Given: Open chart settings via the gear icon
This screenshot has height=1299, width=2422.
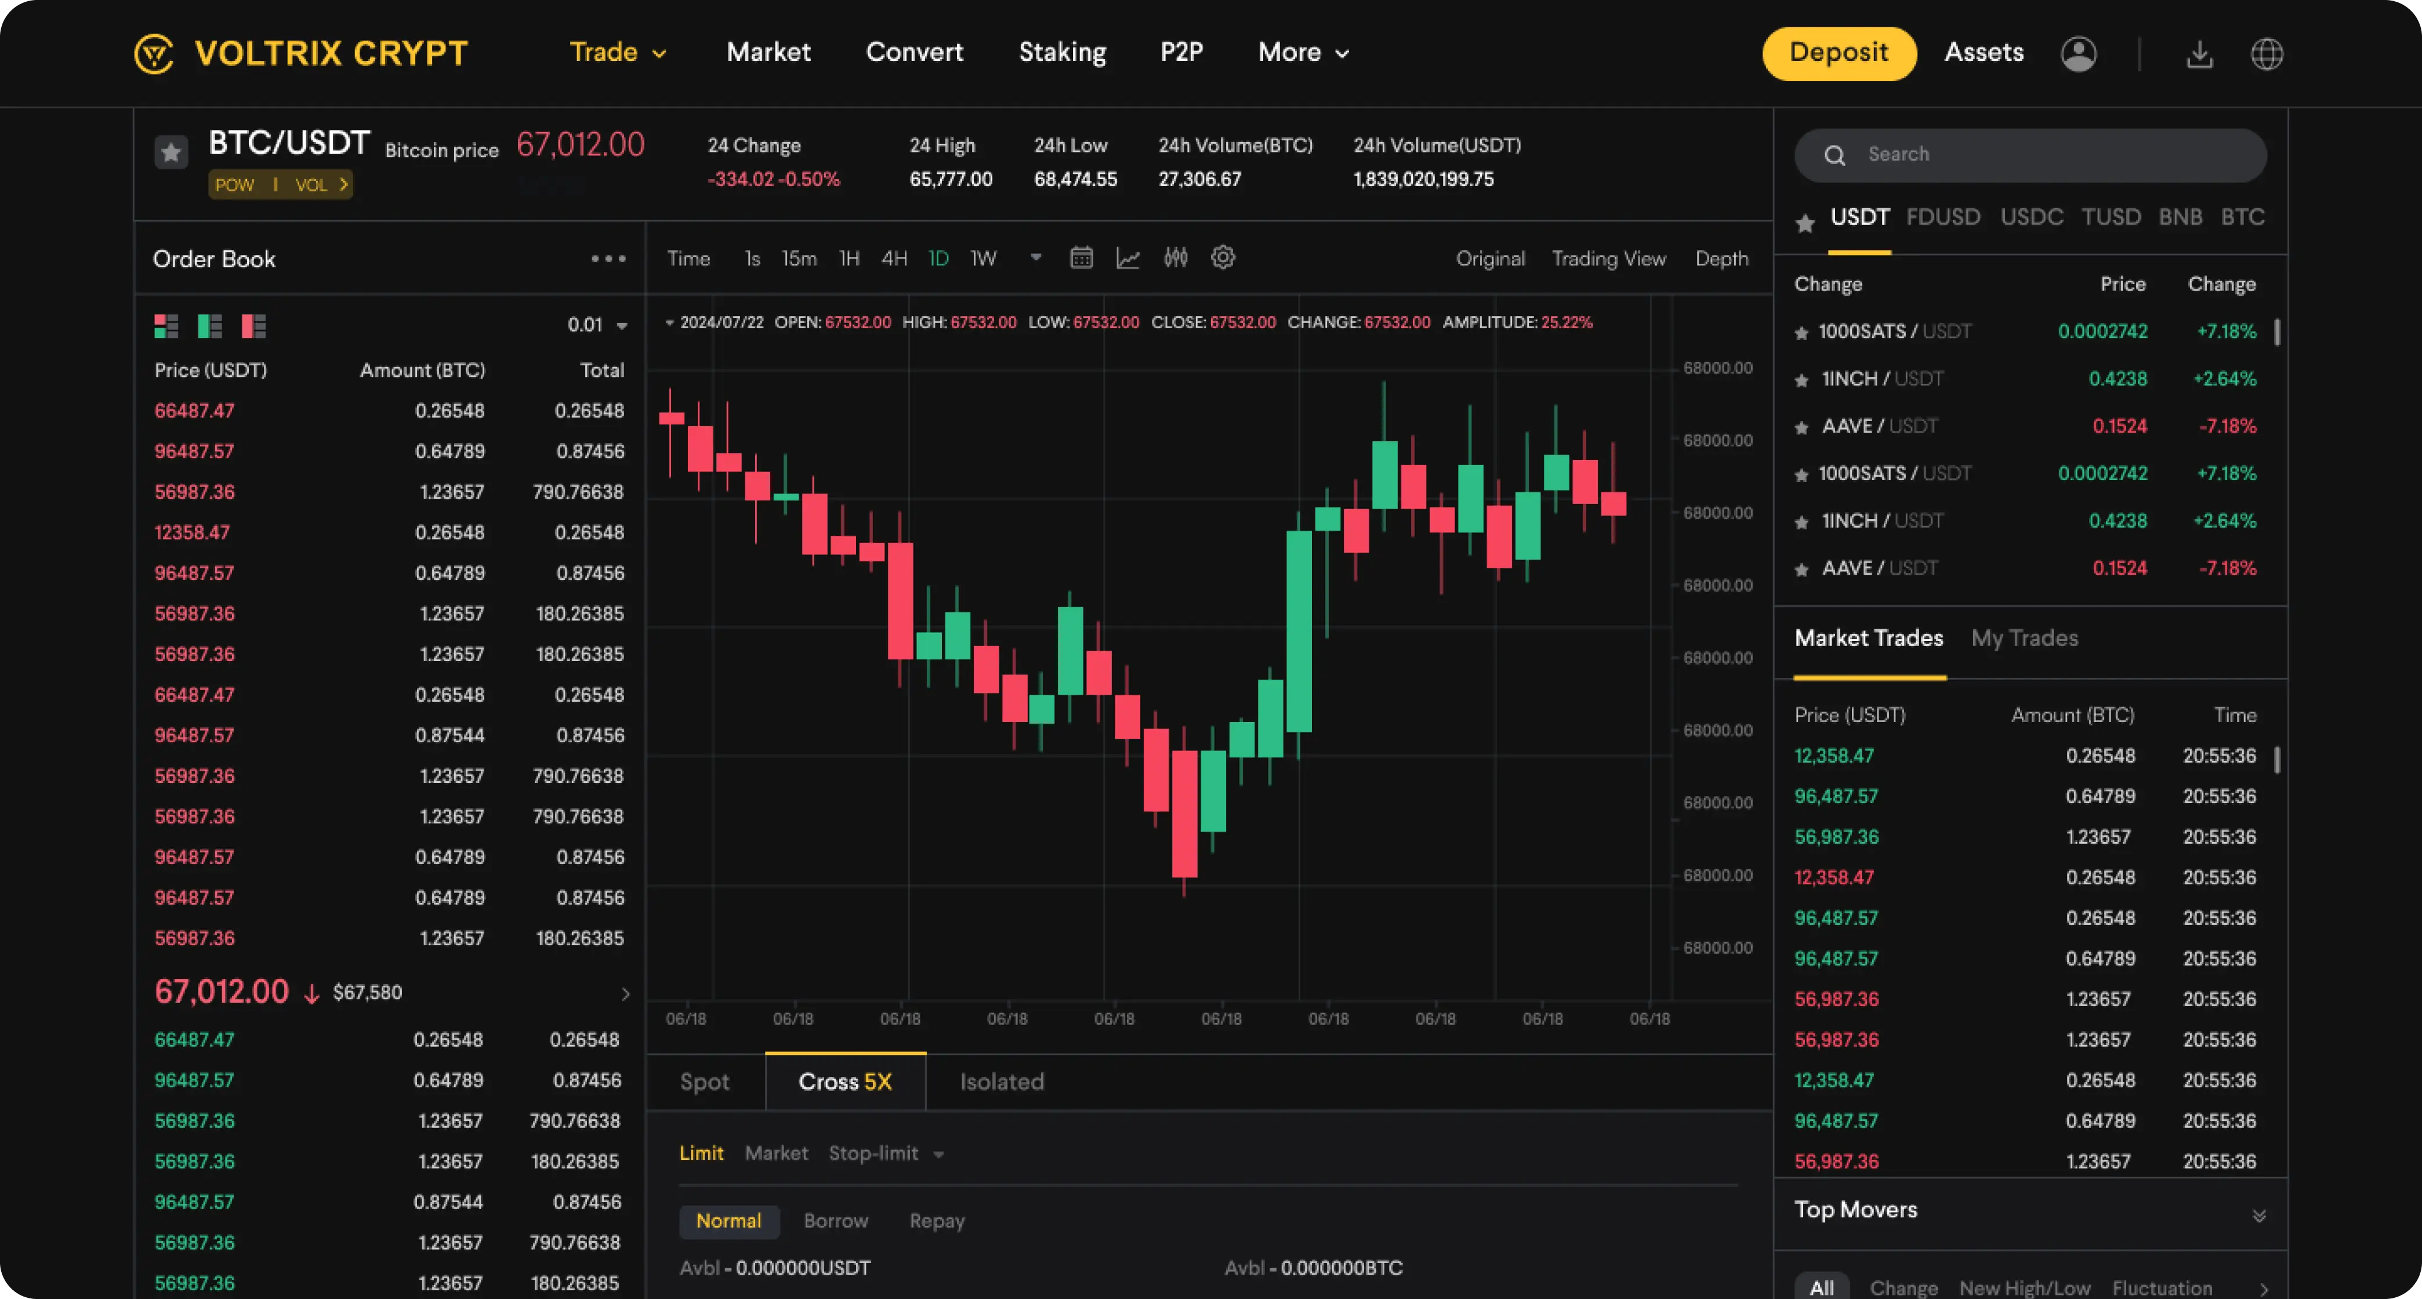Looking at the screenshot, I should pos(1223,257).
